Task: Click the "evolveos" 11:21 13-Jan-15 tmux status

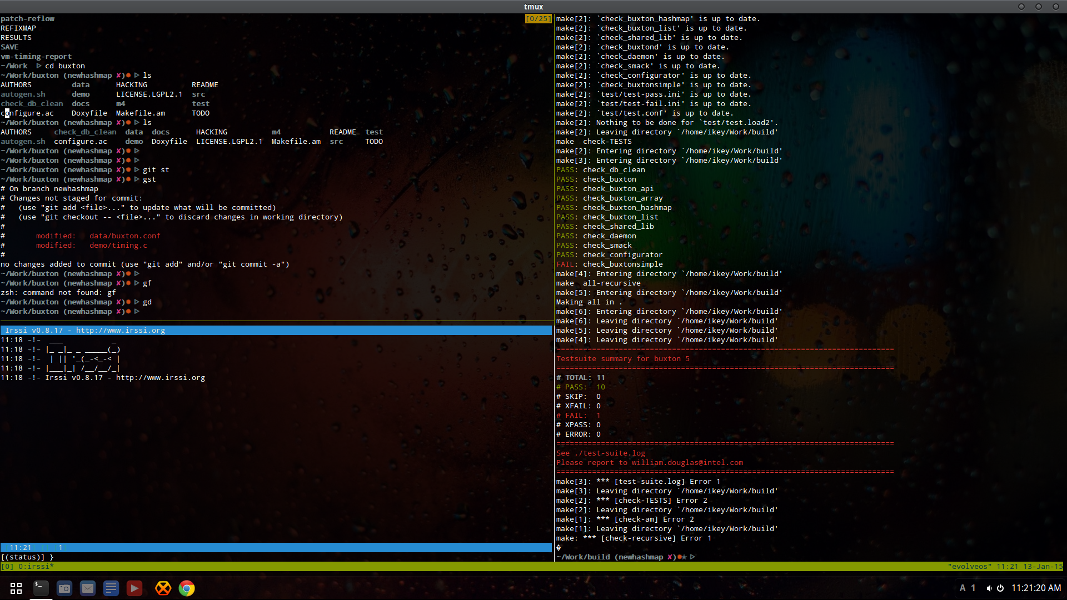Action: point(1005,567)
